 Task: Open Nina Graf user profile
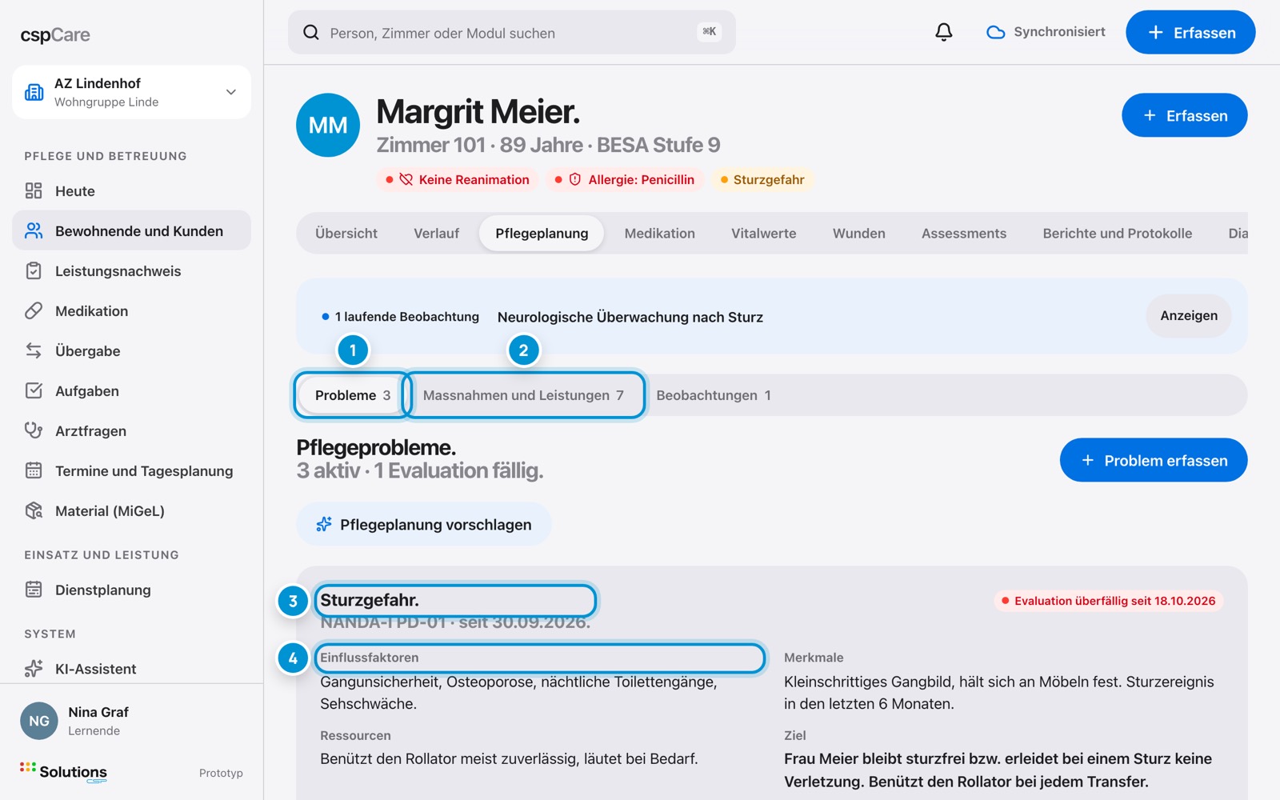(131, 721)
